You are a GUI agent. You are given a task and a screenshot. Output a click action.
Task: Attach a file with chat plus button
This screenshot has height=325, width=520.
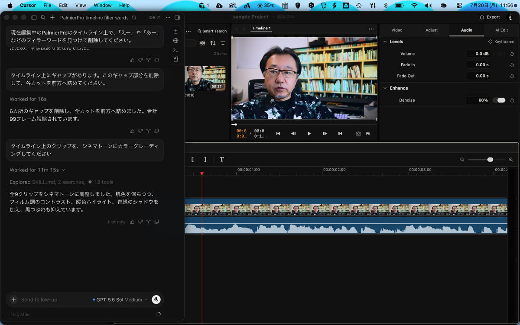tap(13, 299)
